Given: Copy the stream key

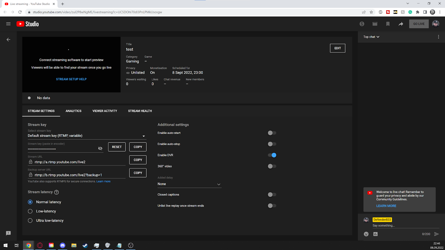Looking at the screenshot, I should (x=138, y=147).
